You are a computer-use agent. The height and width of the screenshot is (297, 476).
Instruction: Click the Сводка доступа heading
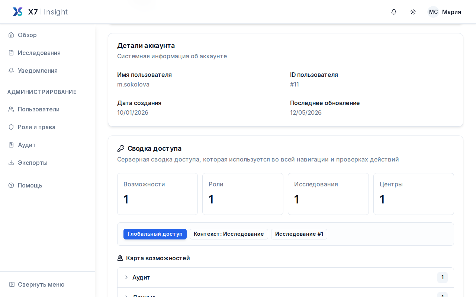[x=154, y=148]
